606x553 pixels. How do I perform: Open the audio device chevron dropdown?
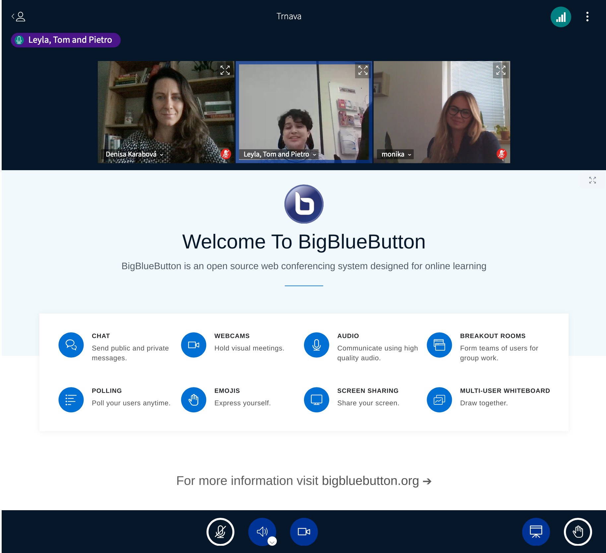(x=272, y=542)
